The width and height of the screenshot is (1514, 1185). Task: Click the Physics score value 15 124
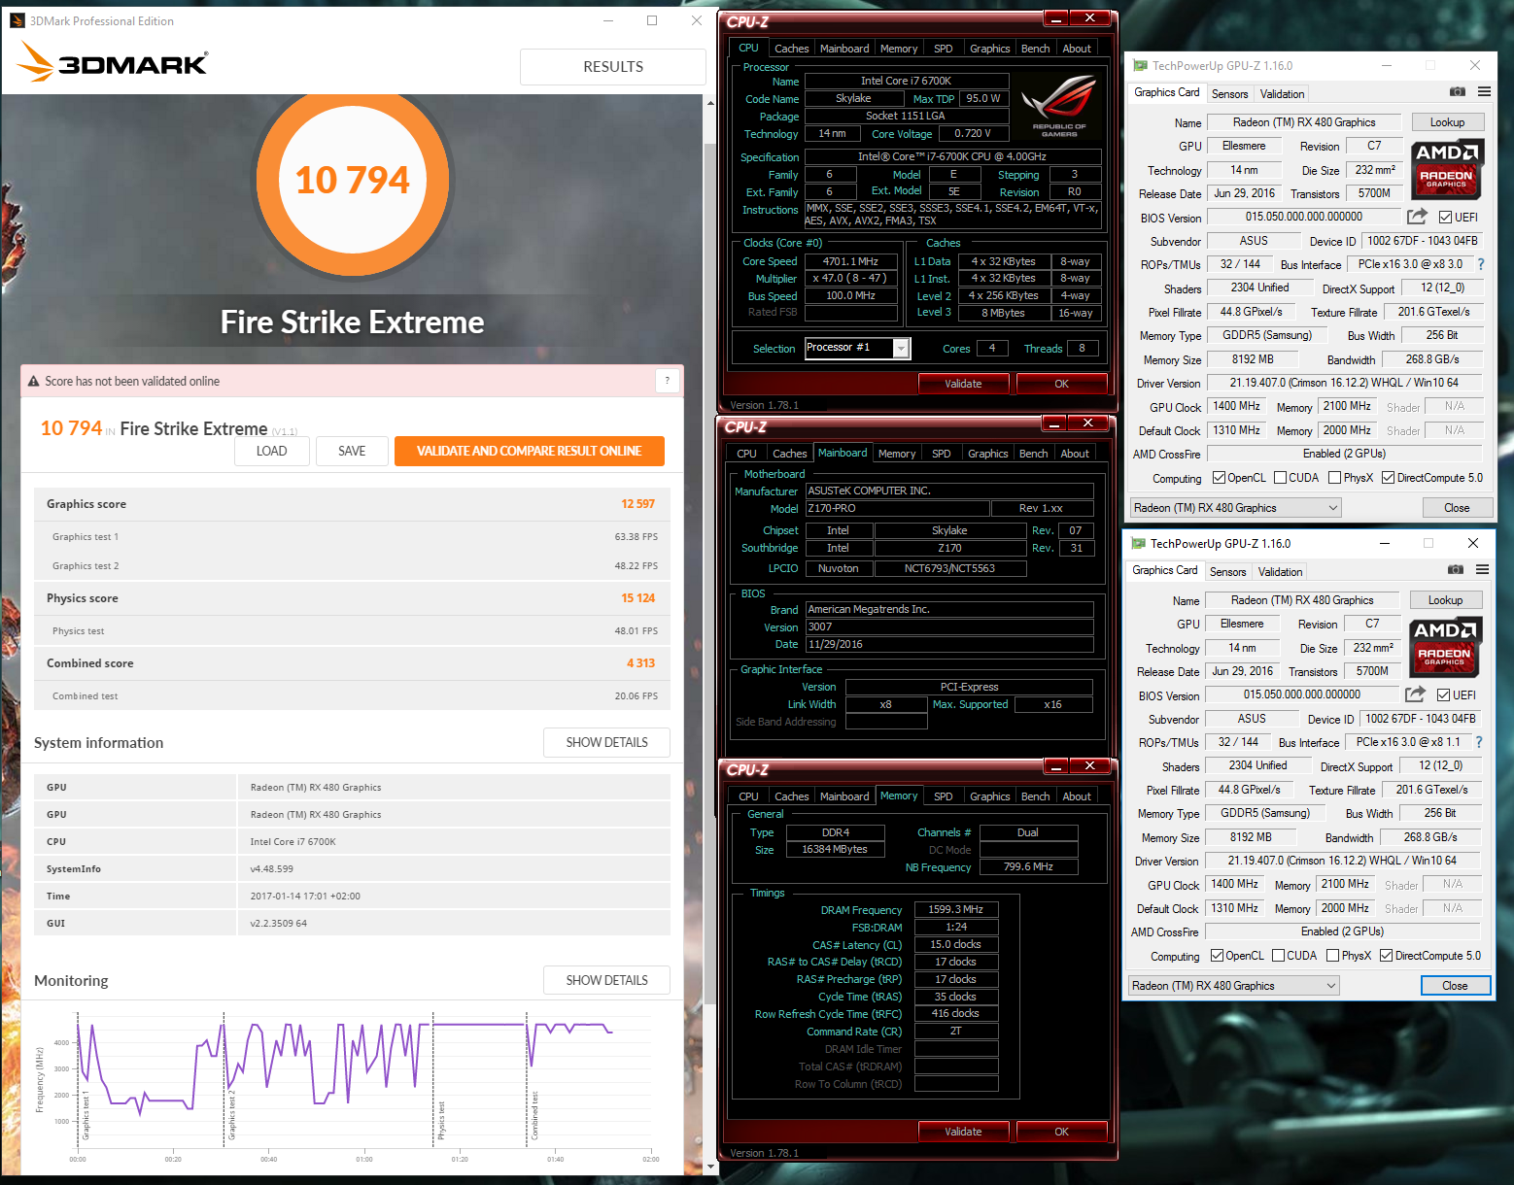tap(637, 598)
